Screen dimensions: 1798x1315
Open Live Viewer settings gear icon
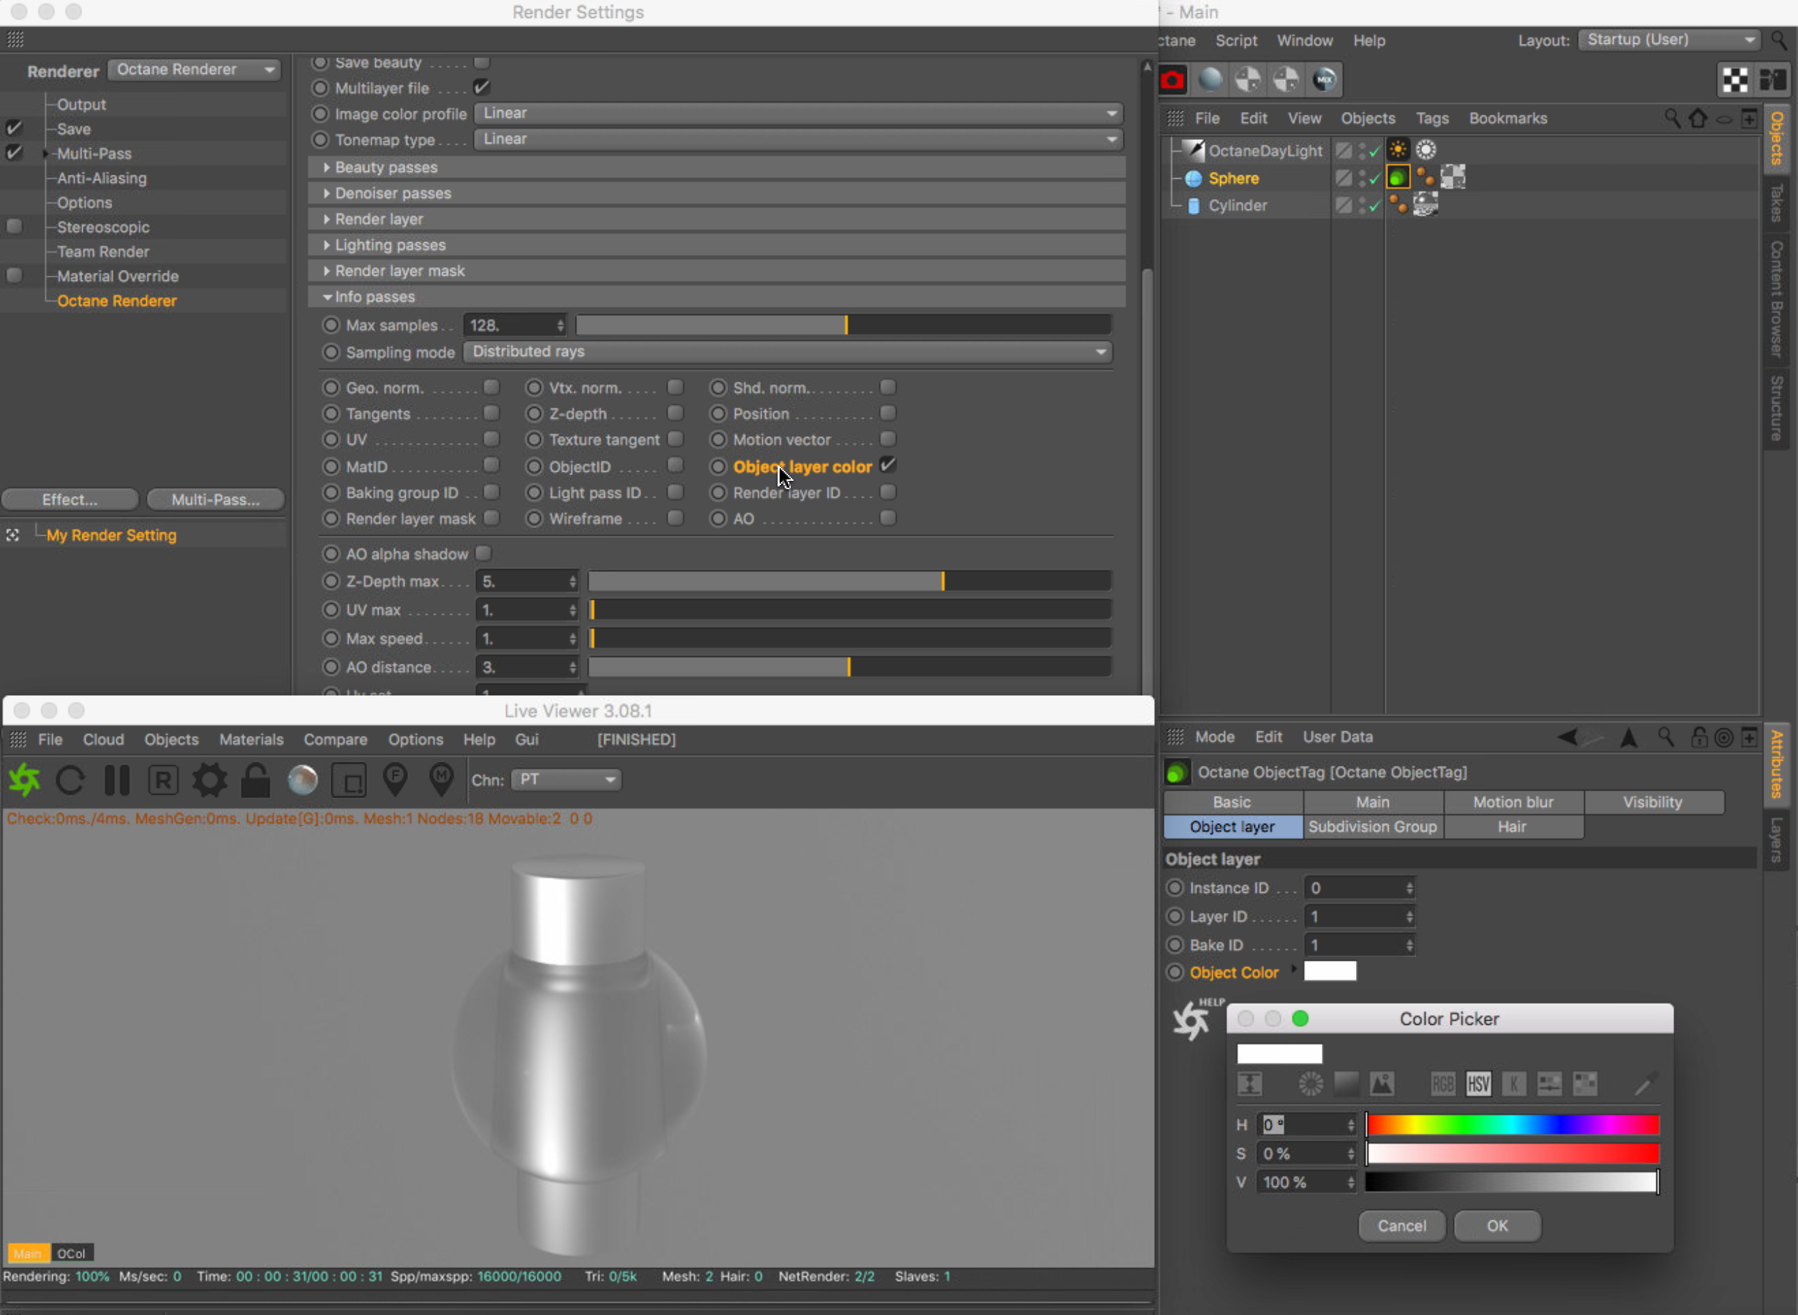[210, 780]
